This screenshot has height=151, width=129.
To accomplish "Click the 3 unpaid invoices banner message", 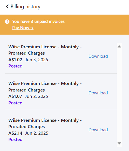I will tap(38, 21).
